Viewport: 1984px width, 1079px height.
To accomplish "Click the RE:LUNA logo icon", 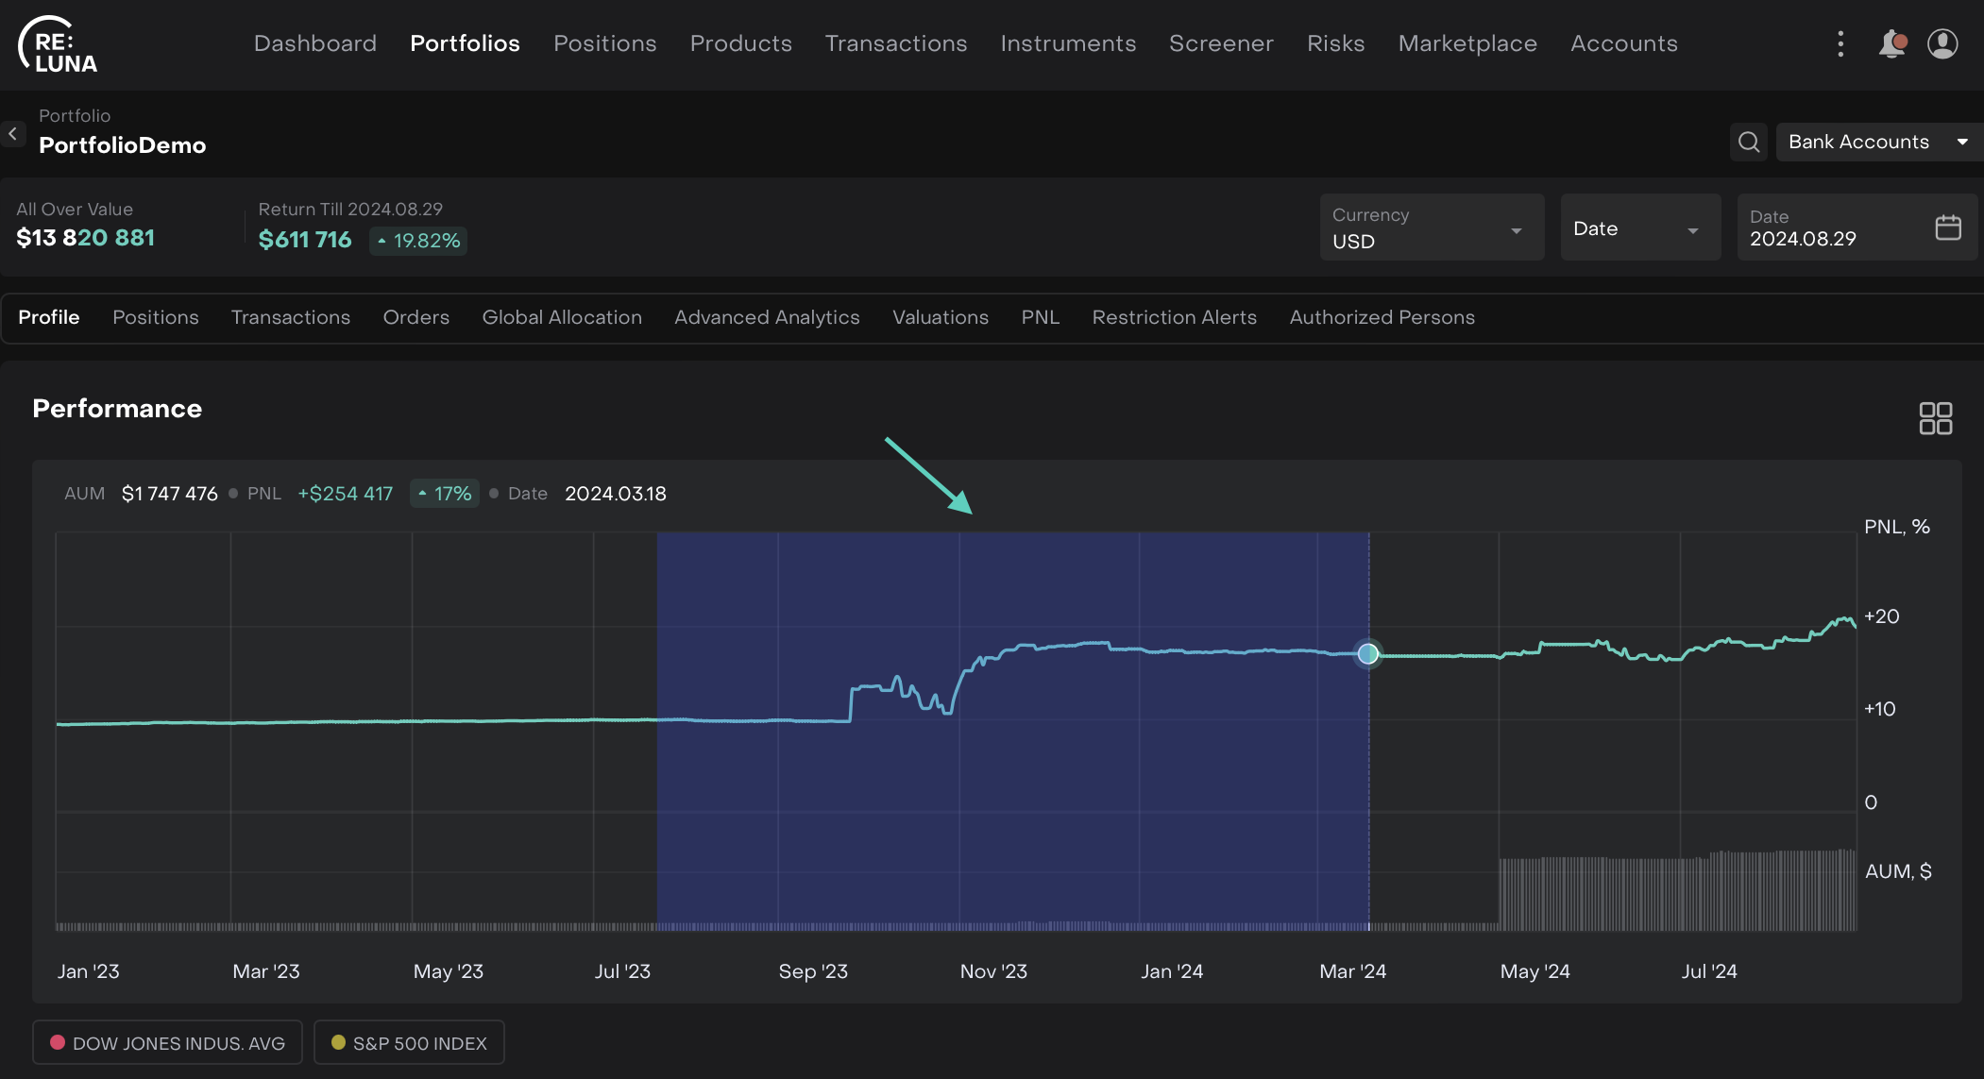I will [x=58, y=44].
